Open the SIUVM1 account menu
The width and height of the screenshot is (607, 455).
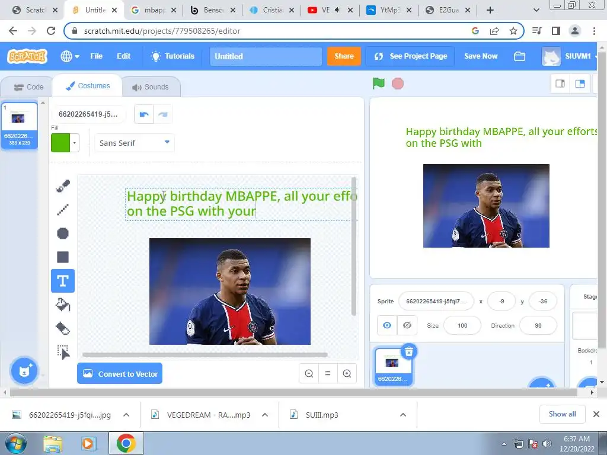click(x=570, y=56)
